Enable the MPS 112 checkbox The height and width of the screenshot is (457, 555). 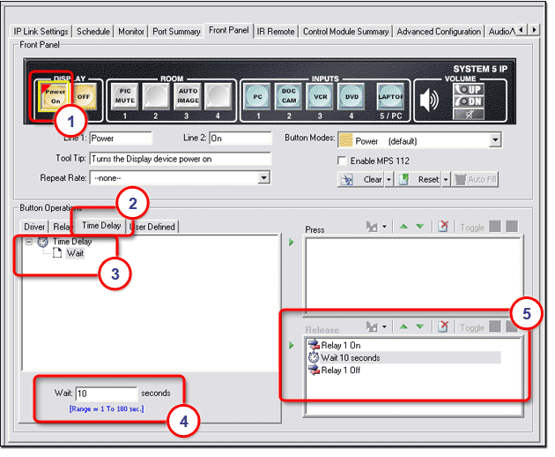click(344, 161)
